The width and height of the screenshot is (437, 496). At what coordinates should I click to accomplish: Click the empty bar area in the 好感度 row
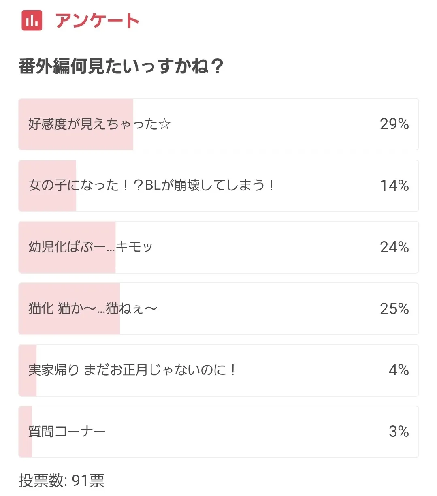coord(267,124)
